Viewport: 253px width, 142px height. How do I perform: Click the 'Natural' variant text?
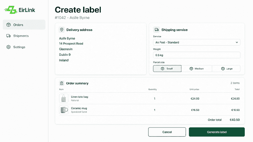pos(75,100)
